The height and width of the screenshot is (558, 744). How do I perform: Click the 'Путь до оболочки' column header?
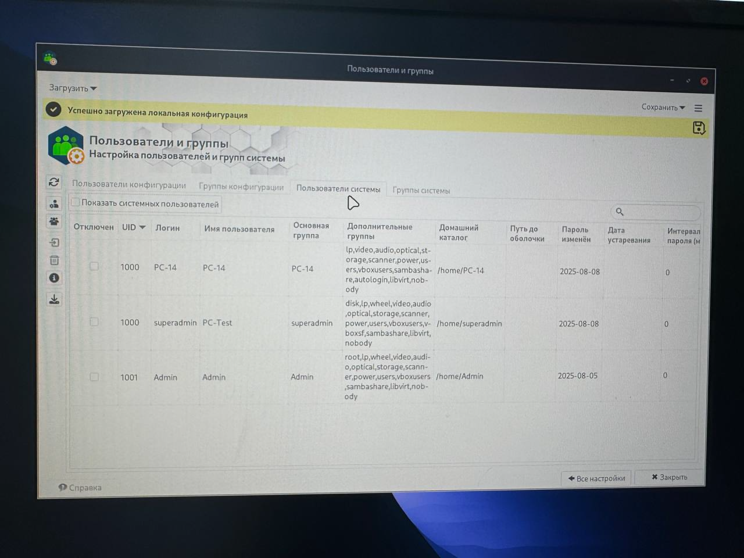point(527,234)
